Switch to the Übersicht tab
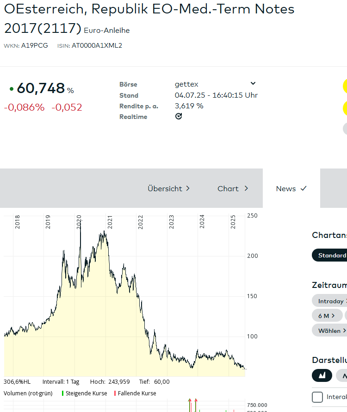This screenshot has width=347, height=412. click(x=168, y=188)
